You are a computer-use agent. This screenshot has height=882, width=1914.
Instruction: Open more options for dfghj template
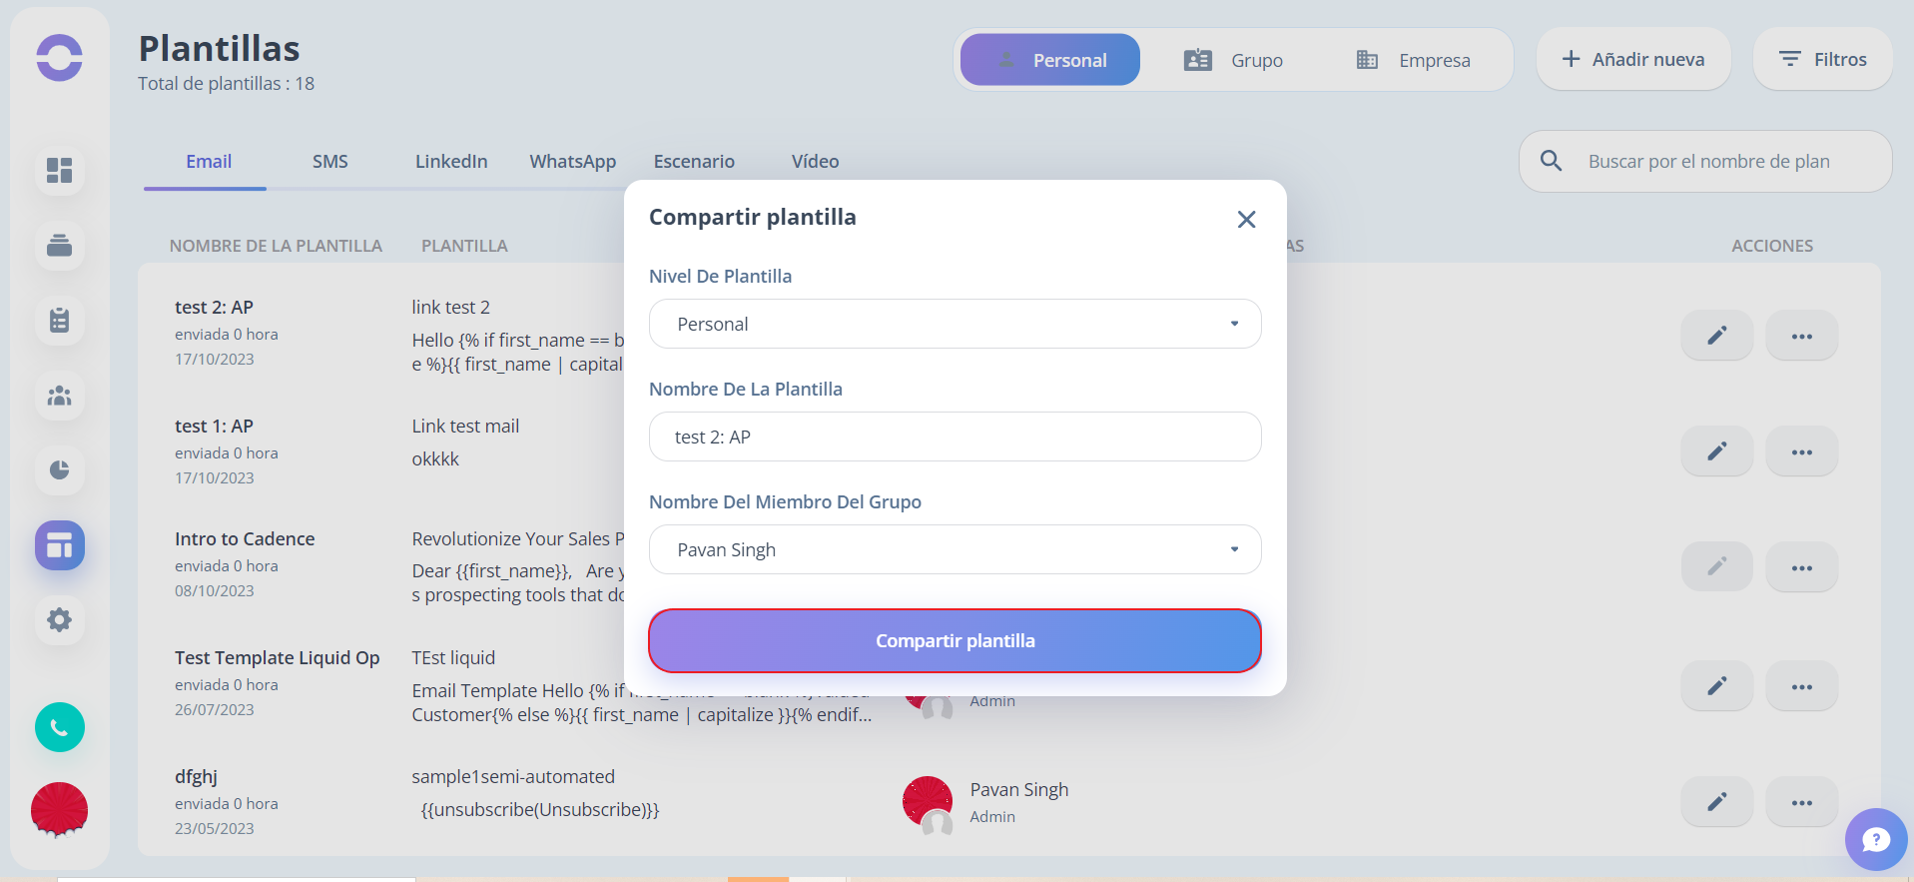[1801, 802]
